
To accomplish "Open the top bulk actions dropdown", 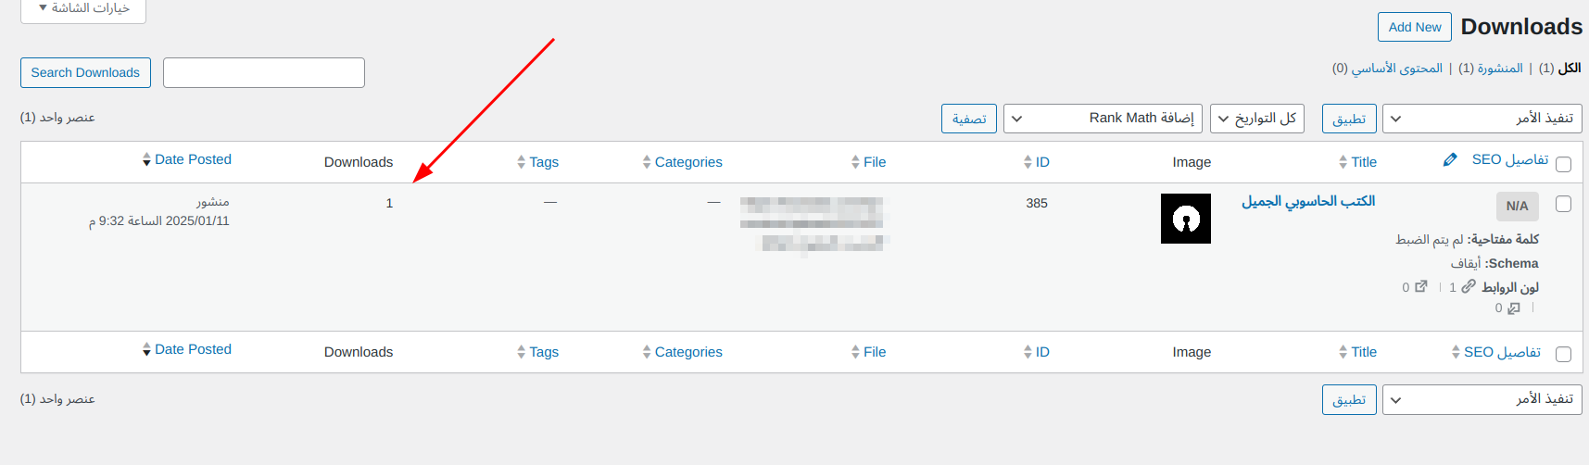I will click(1482, 119).
